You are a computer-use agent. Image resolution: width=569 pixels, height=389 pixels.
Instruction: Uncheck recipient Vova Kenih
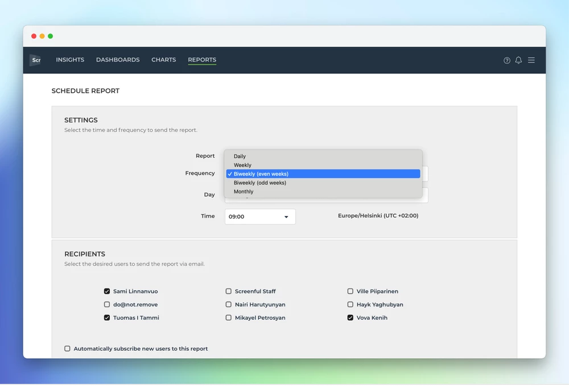point(350,317)
